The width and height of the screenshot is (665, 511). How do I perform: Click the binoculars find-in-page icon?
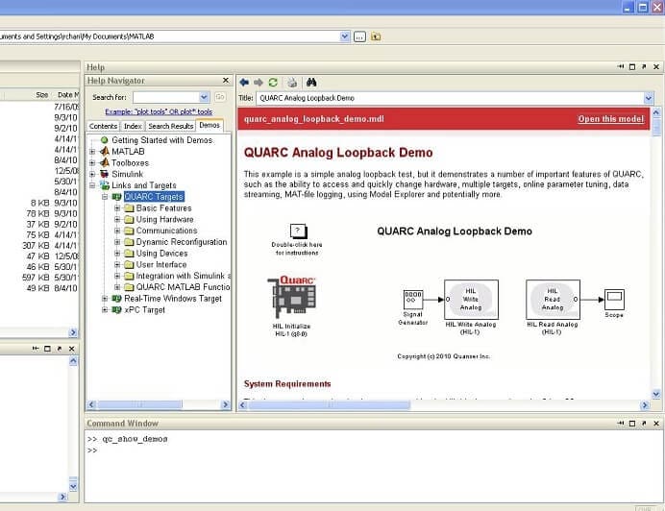click(311, 83)
